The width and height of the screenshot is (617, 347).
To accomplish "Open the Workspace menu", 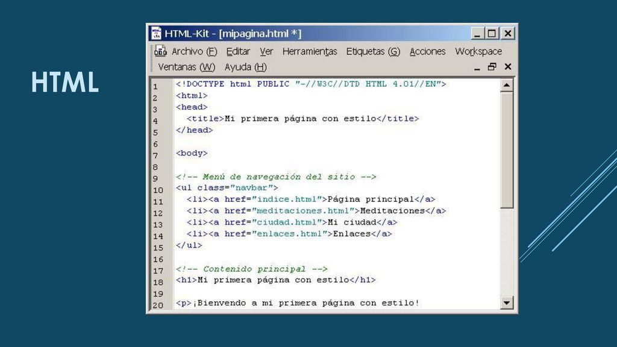I will coord(478,52).
